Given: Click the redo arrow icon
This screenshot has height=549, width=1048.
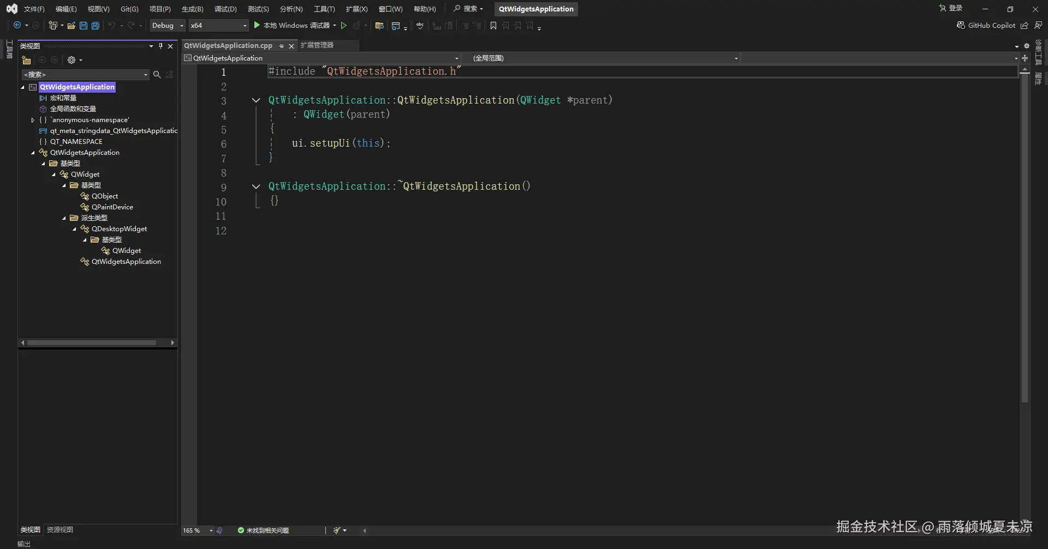Looking at the screenshot, I should click(x=131, y=26).
